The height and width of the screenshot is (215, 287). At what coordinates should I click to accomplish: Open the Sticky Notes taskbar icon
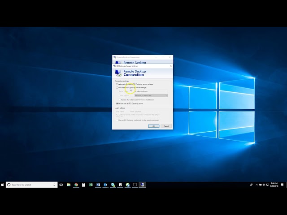click(120, 185)
